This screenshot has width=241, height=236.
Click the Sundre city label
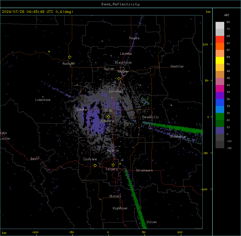tap(82, 110)
